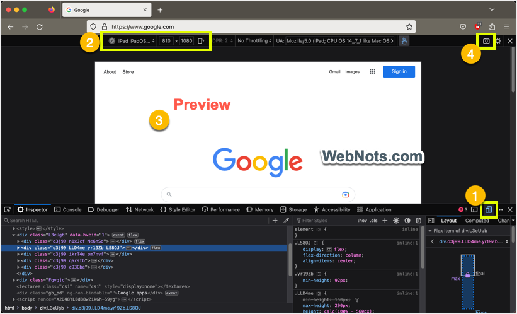This screenshot has height=314, width=517.
Task: Switch to Computed sidebar tab
Action: pos(477,221)
